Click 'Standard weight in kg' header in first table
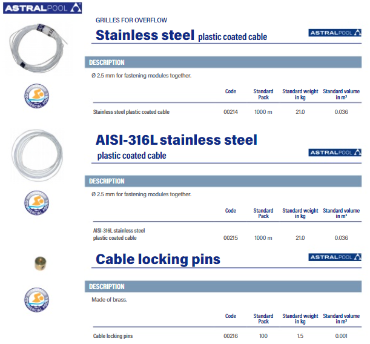Screen dimensions: 370x344 click(x=300, y=94)
